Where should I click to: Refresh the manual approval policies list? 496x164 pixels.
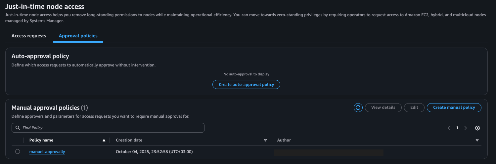(358, 107)
